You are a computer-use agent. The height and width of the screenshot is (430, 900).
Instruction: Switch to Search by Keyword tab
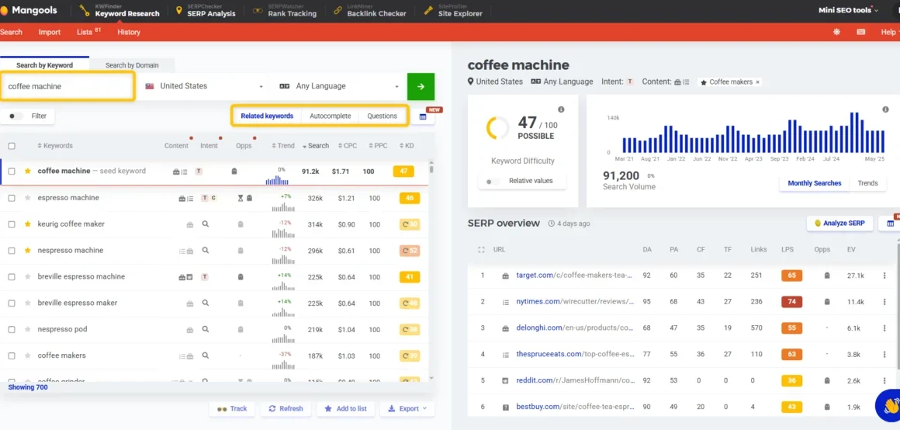click(44, 65)
